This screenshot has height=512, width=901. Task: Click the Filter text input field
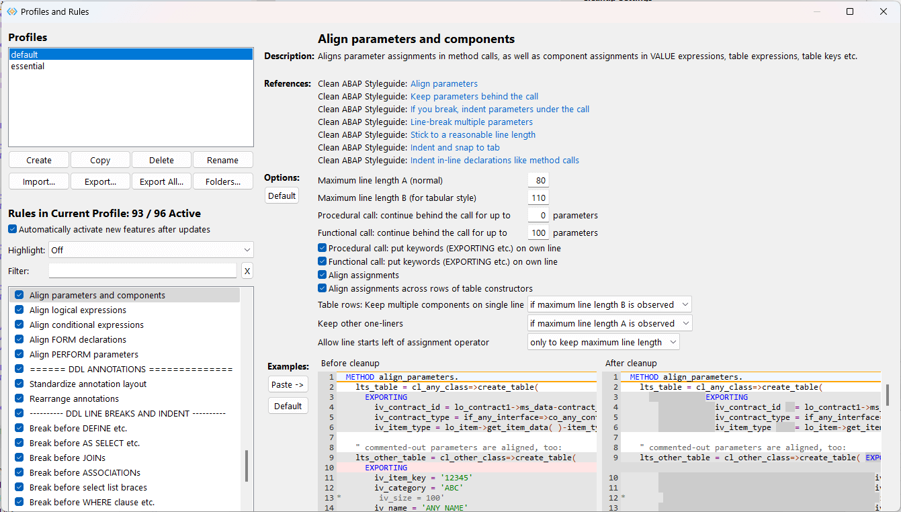(142, 271)
